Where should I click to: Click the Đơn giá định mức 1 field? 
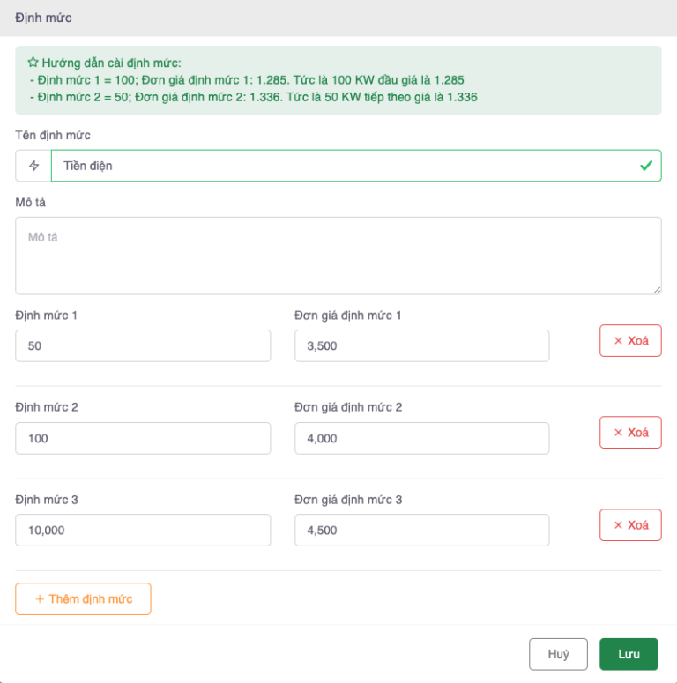[421, 346]
